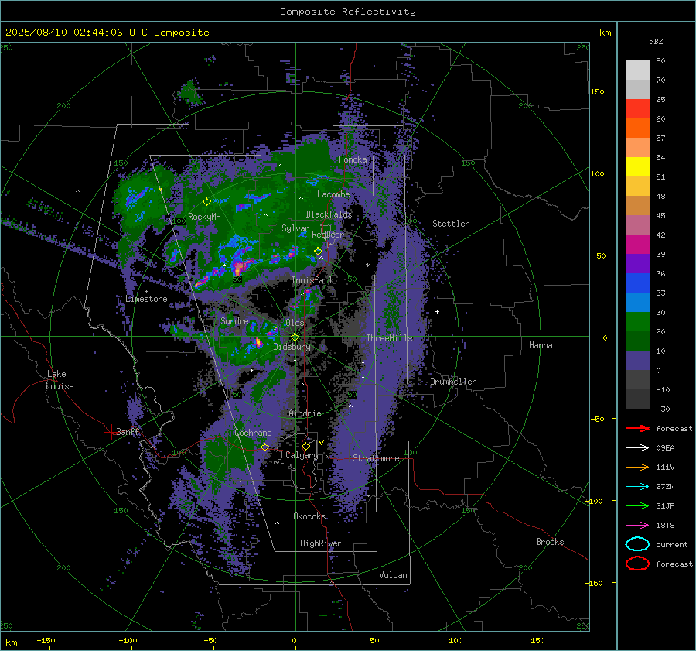Select the Airdrie label
696x651 pixels.
point(305,413)
